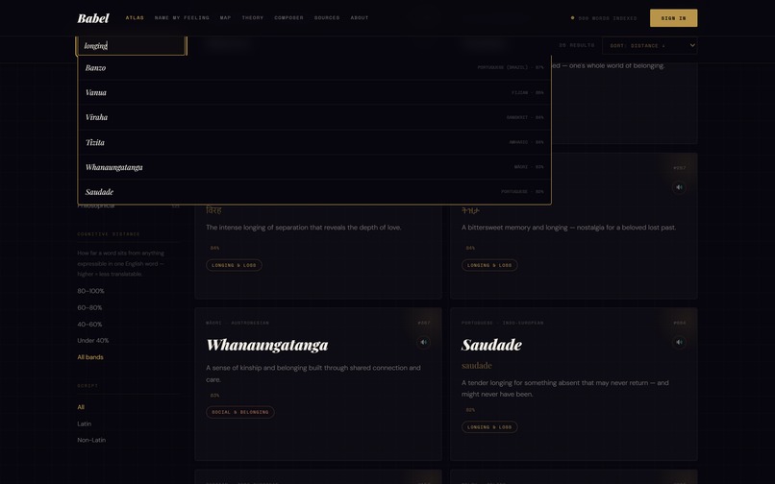Open the Sort: Distance dropdown
Screen dimensions: 775x484
[649, 45]
